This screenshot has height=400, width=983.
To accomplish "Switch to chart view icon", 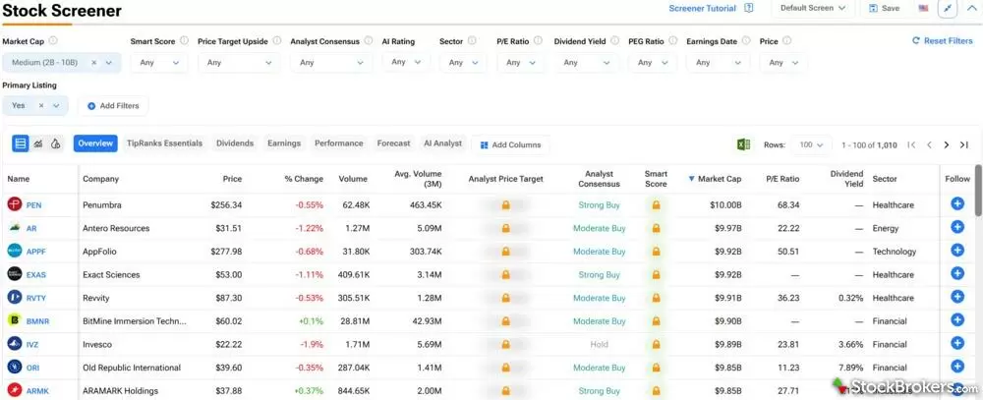I will 38,143.
